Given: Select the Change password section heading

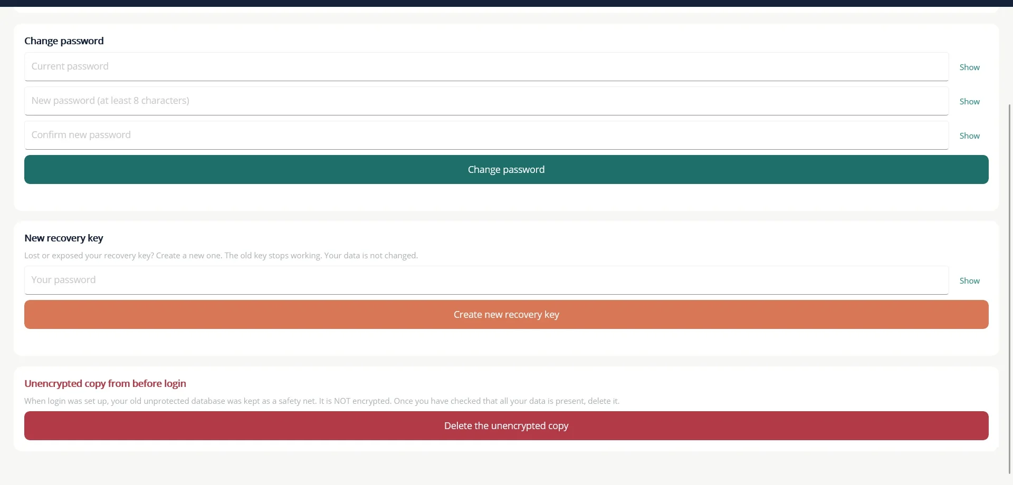Looking at the screenshot, I should click(64, 41).
